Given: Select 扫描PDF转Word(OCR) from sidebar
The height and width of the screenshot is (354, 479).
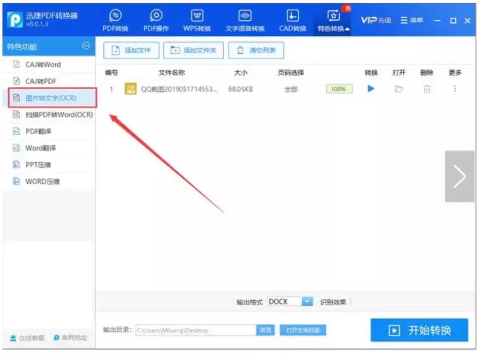Looking at the screenshot, I should coord(52,114).
